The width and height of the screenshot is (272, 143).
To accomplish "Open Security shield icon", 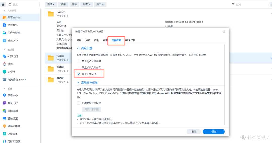I will (4, 72).
